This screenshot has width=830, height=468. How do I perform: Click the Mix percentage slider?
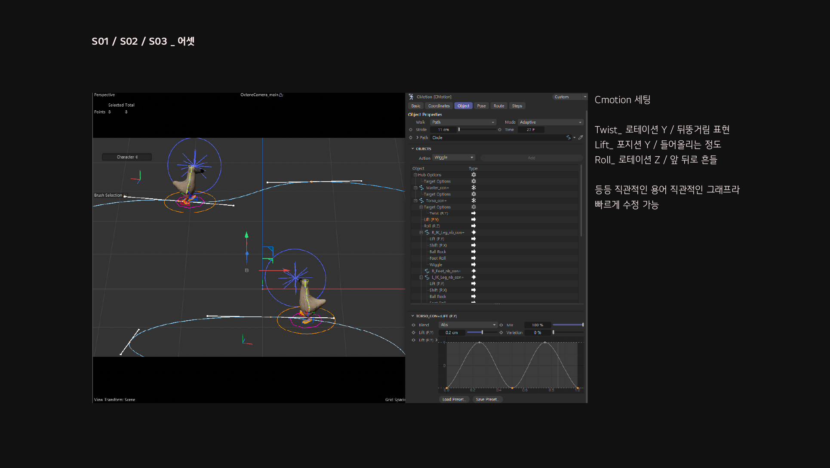pos(568,325)
